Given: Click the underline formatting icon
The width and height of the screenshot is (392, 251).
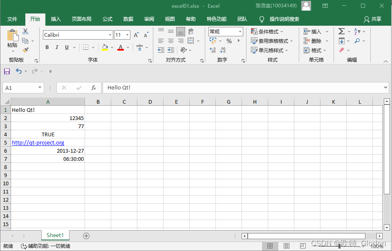Looking at the screenshot, I should click(66, 47).
